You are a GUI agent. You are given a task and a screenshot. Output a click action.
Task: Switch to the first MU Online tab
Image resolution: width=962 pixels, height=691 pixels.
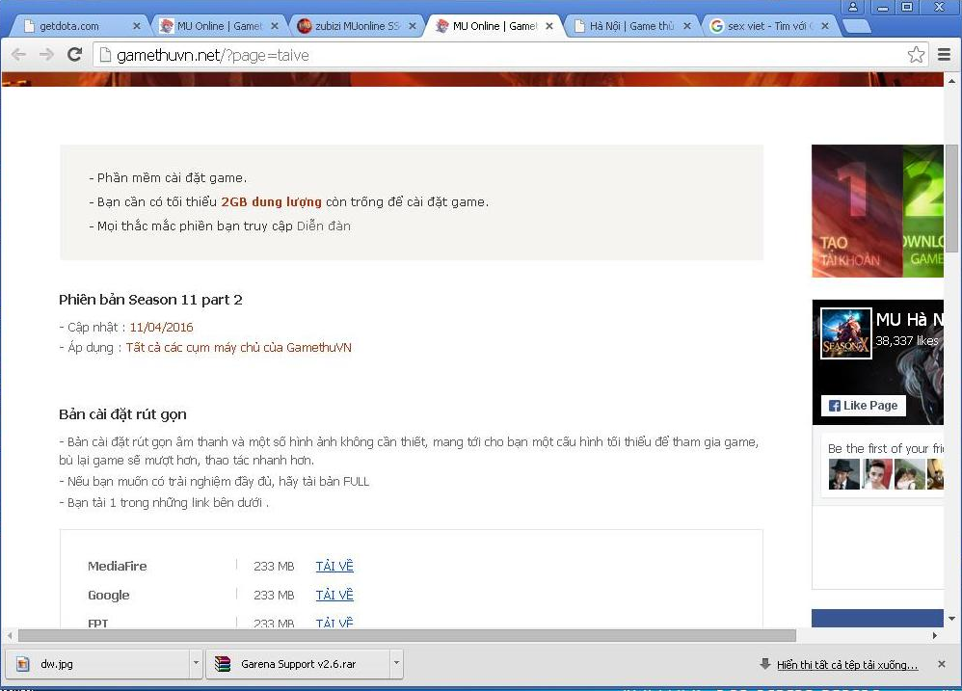[218, 26]
